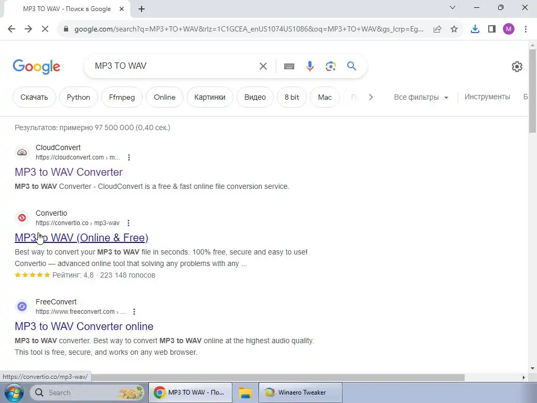Select the Картинки filter chip

click(x=210, y=97)
